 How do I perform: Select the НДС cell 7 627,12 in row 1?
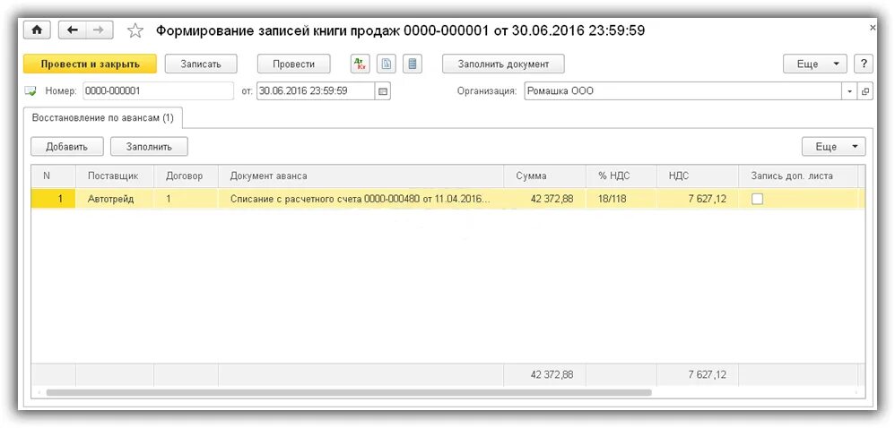698,199
